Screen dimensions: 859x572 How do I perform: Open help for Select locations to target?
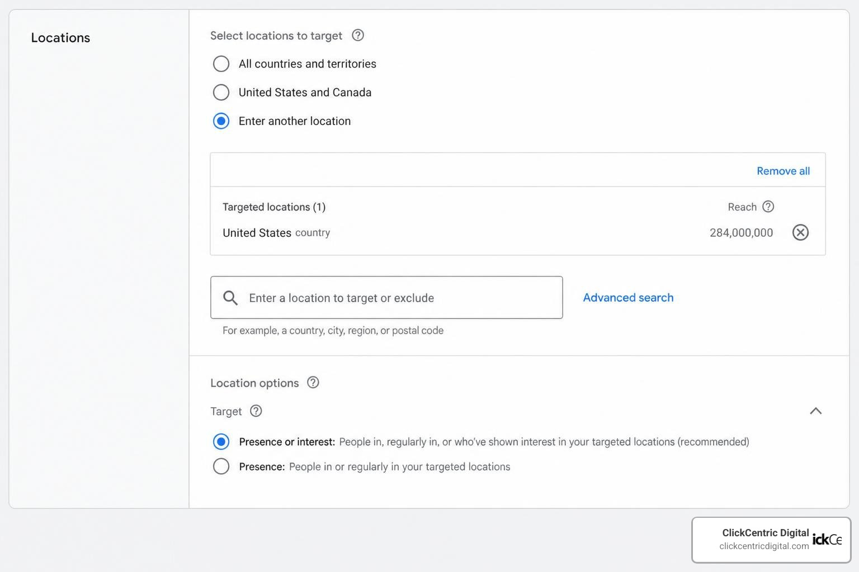pyautogui.click(x=358, y=35)
